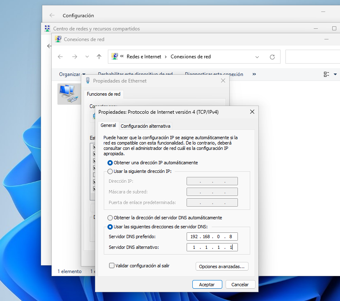Click '1 elemento' in the status bar
The image size is (340, 301).
(70, 271)
